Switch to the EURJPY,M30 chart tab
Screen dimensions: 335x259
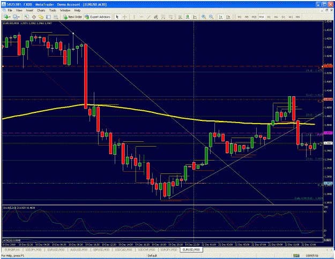coord(168,249)
